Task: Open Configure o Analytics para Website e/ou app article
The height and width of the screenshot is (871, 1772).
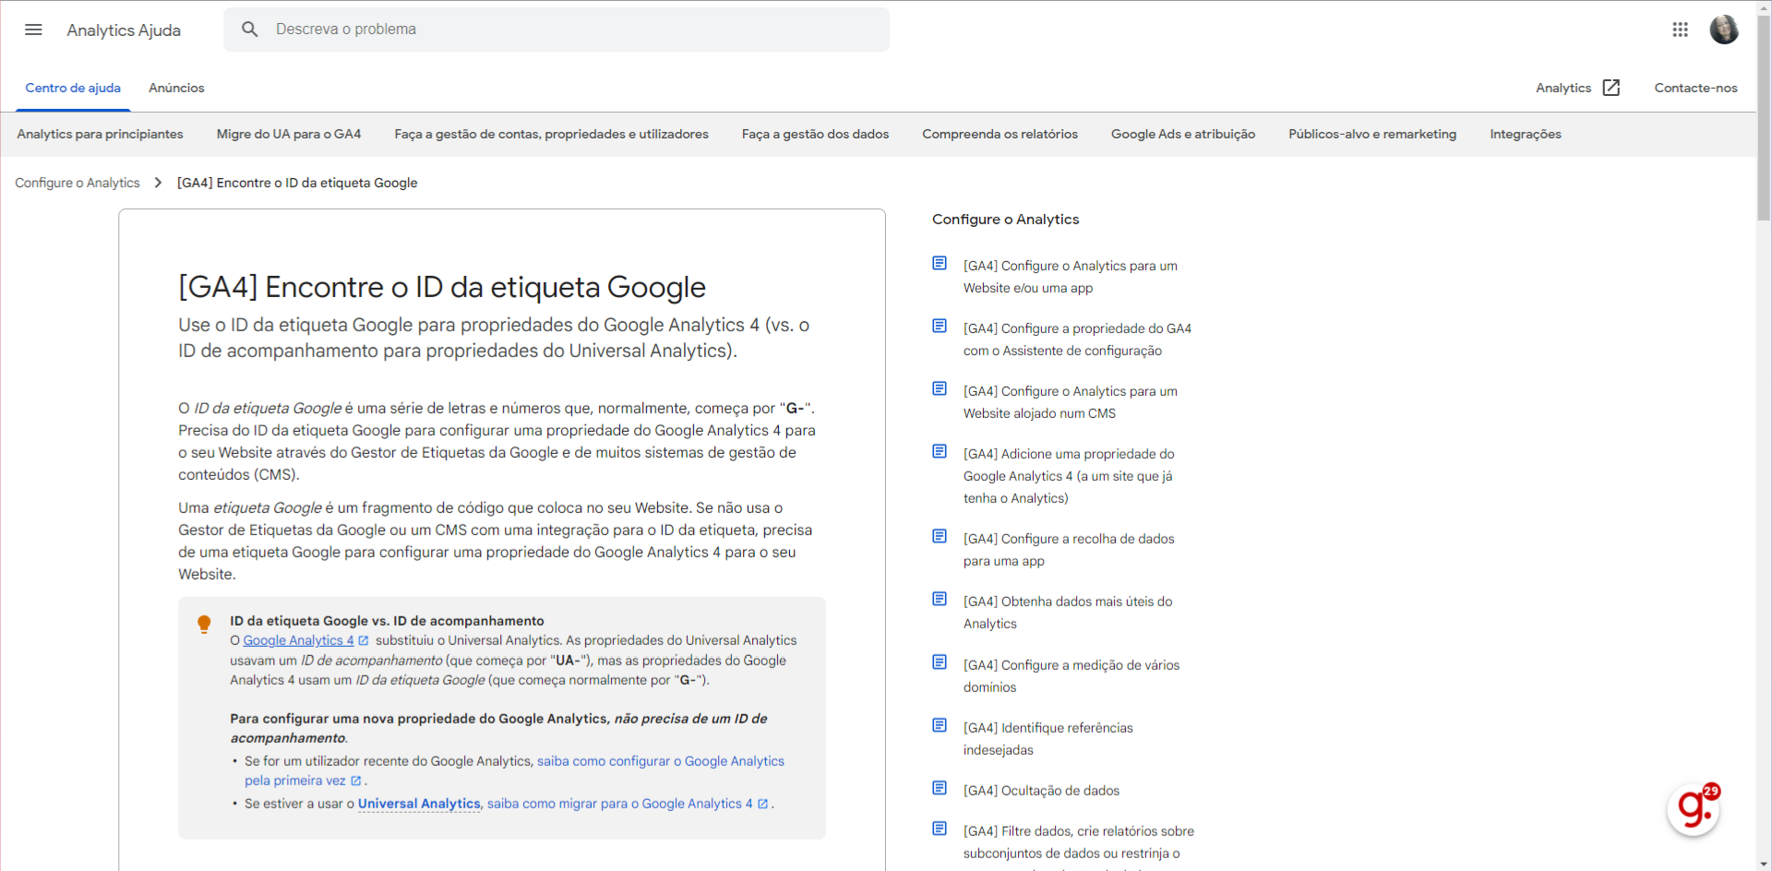Action: tap(1071, 277)
